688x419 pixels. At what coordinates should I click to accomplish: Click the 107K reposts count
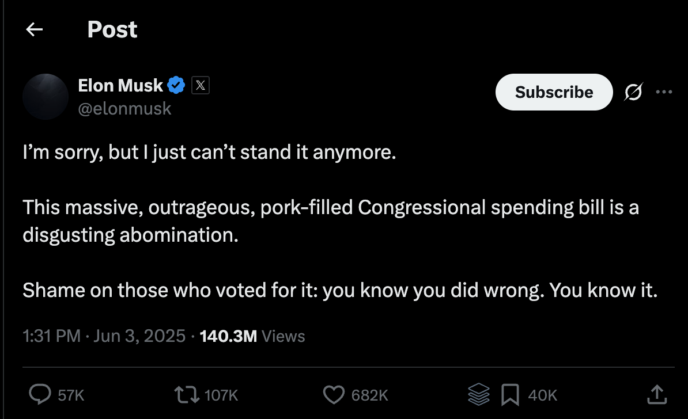pos(221,395)
